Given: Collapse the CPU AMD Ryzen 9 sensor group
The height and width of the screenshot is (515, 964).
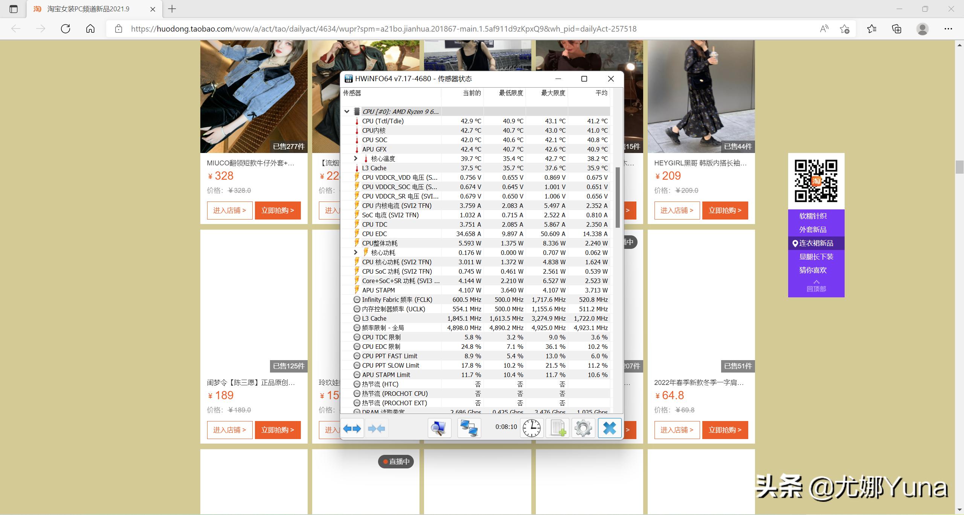Looking at the screenshot, I should [347, 112].
